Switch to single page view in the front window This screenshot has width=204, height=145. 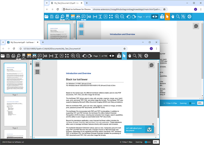click(37, 65)
